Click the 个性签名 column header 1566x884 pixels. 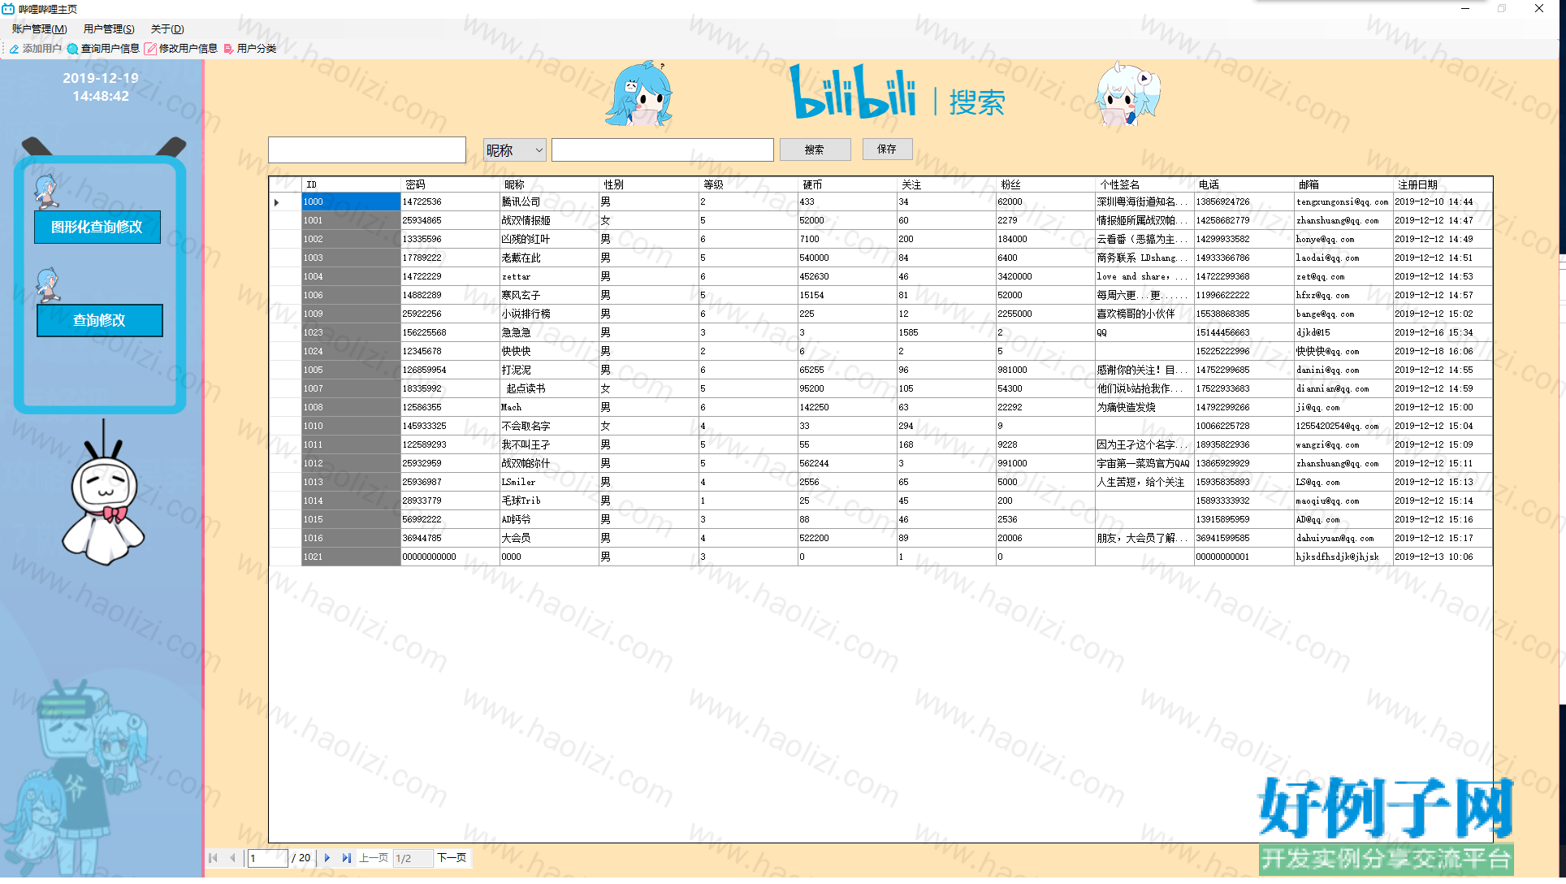tap(1144, 185)
